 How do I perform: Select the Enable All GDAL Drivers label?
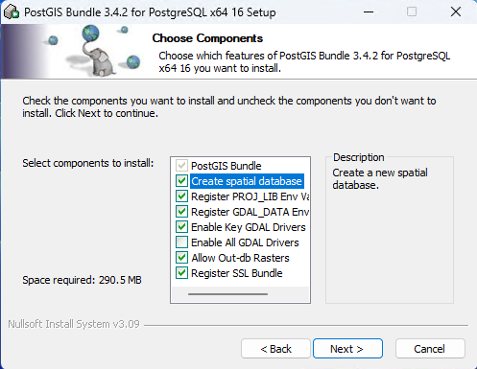(x=245, y=242)
